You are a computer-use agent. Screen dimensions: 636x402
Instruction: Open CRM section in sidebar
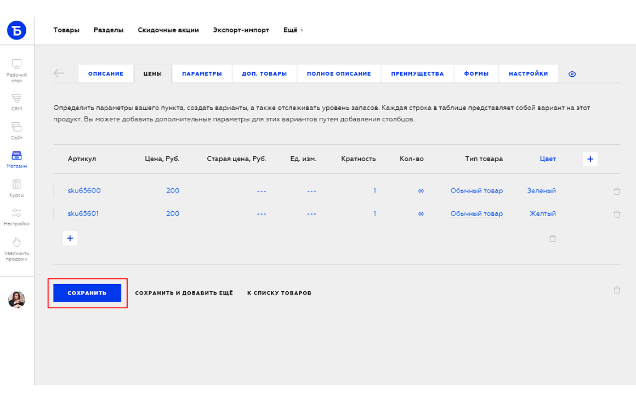tap(16, 102)
